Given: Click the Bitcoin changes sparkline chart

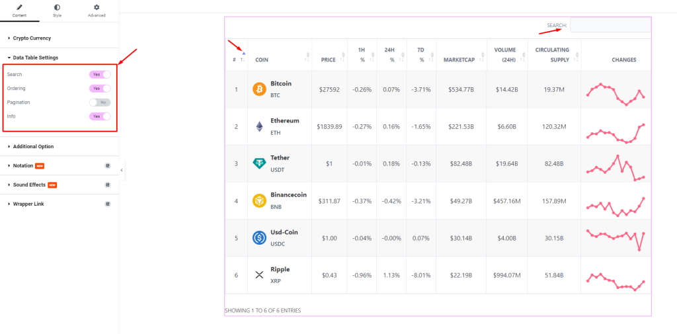Looking at the screenshot, I should [x=616, y=94].
